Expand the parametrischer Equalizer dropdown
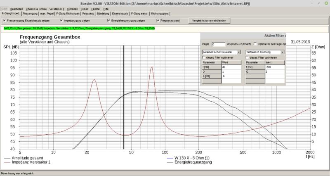 [x=239, y=52]
